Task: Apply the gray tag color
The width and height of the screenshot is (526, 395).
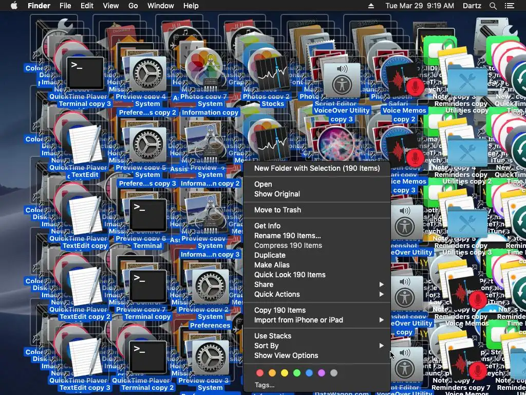Action: [x=334, y=373]
